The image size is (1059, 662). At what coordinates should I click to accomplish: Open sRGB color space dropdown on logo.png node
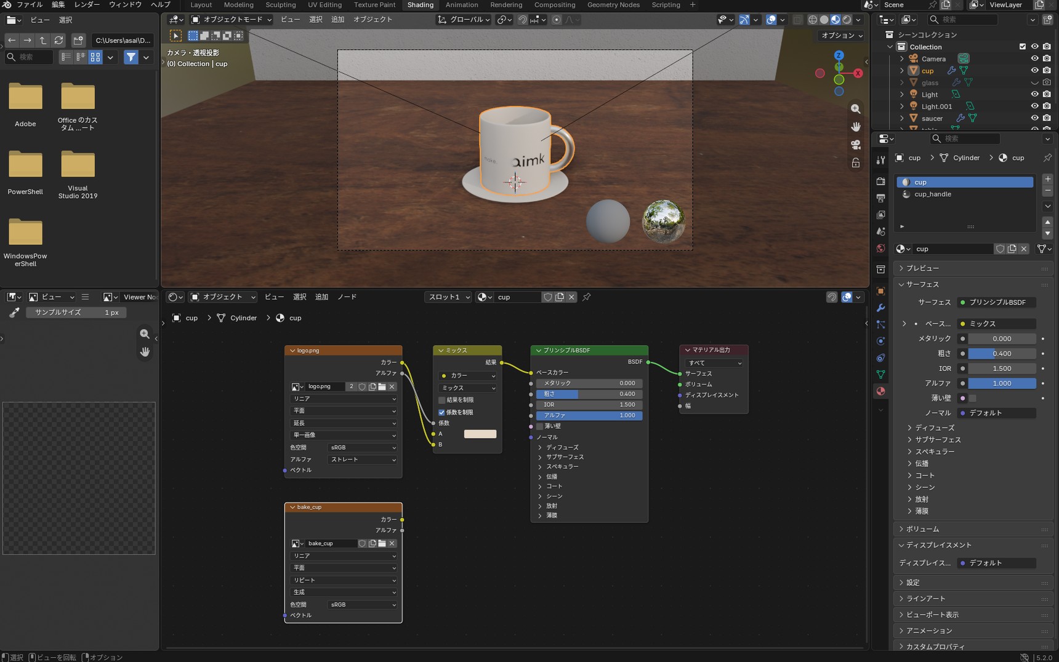click(363, 448)
